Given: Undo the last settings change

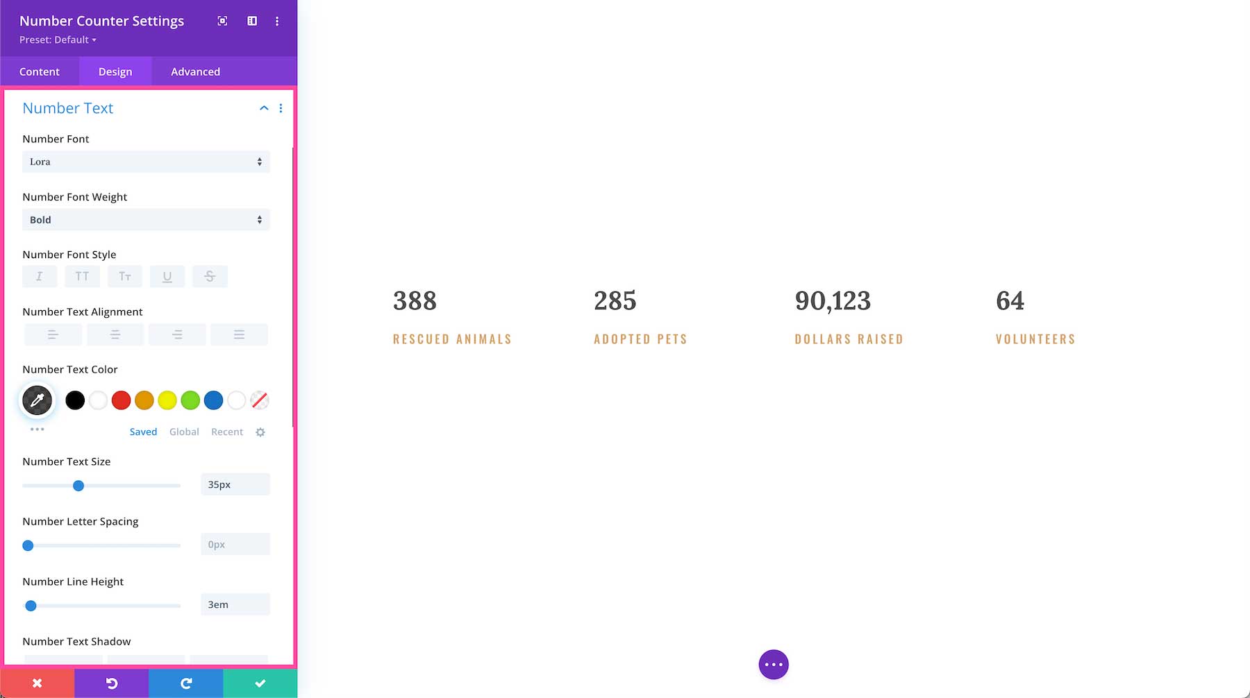Looking at the screenshot, I should click(x=111, y=683).
